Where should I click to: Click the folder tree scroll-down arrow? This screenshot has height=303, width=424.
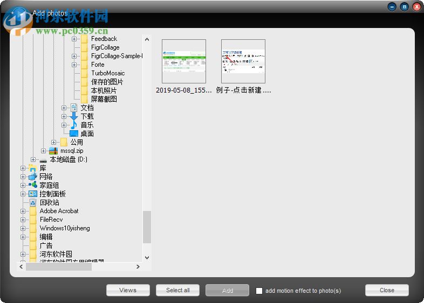[x=147, y=258]
